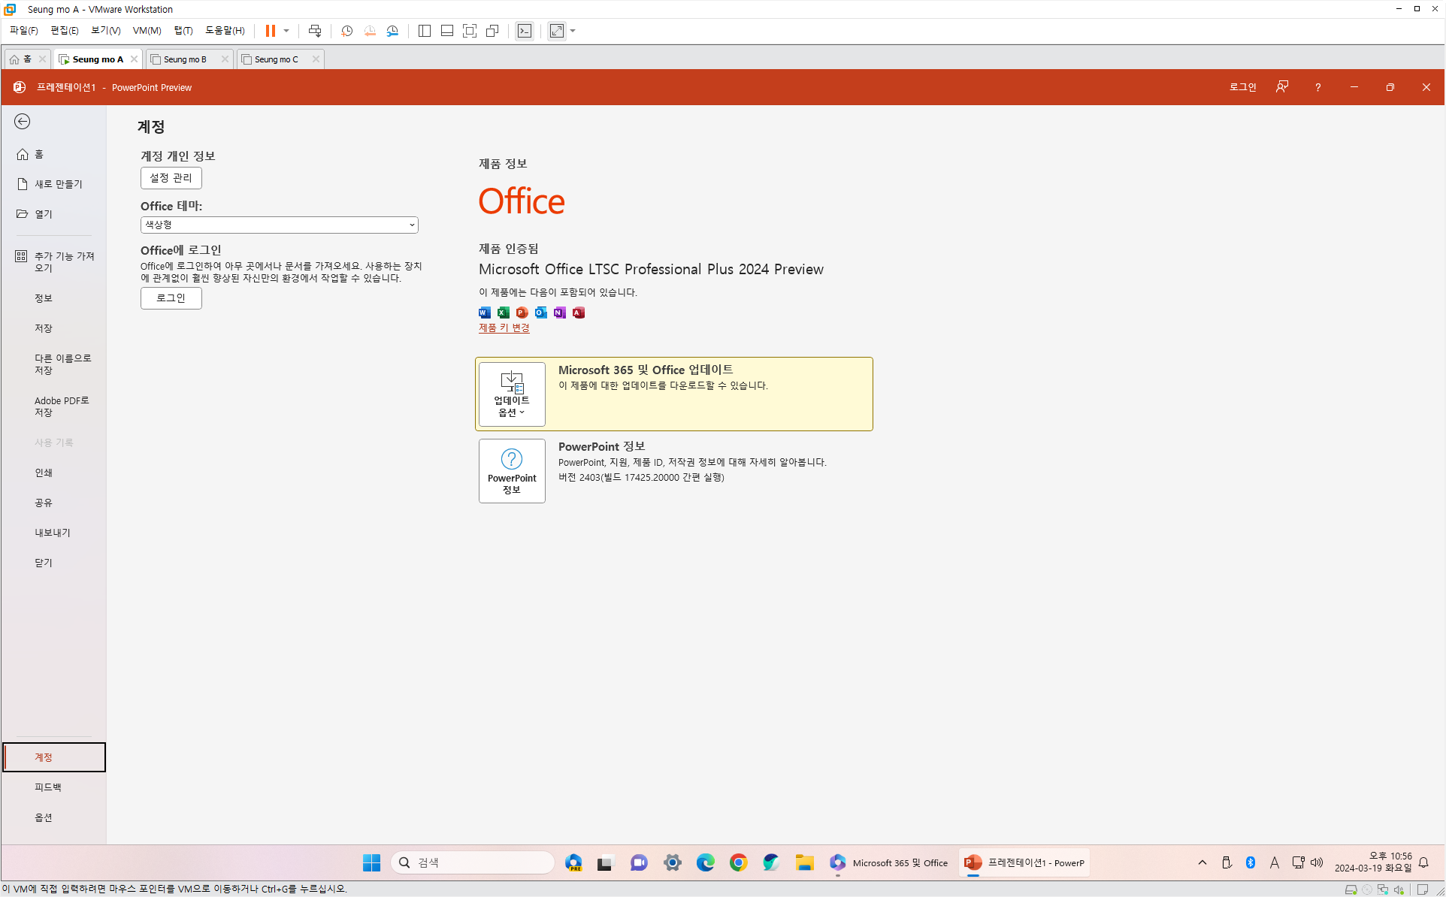Click the 제품 키 변경 link
This screenshot has height=897, width=1446.
[504, 328]
